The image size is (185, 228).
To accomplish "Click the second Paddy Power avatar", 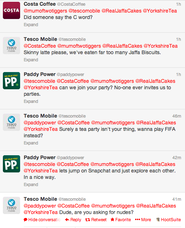I will pyautogui.click(x=11, y=164).
